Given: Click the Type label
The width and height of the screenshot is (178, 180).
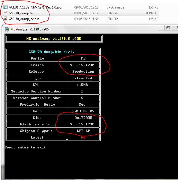Looking at the screenshot, I should click(x=37, y=78).
